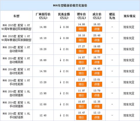140x121 pixels.
Task: Click the 车型 column header
Action: click(16, 16)
